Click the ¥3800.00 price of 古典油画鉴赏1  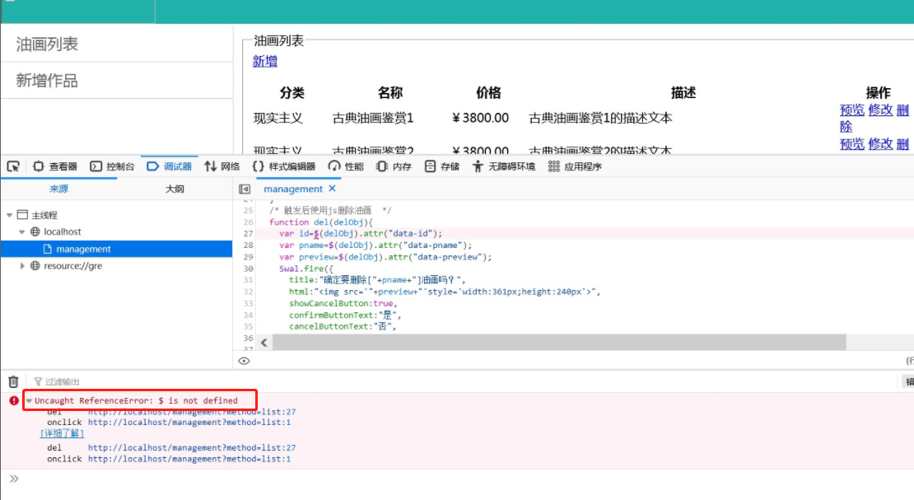(480, 119)
